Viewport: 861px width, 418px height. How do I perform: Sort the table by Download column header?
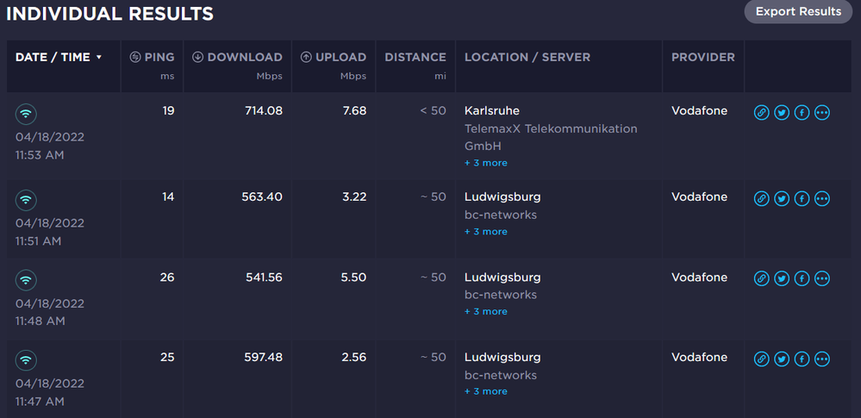(237, 58)
